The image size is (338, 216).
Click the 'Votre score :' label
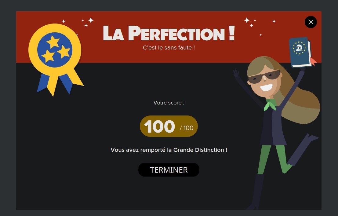tap(169, 103)
